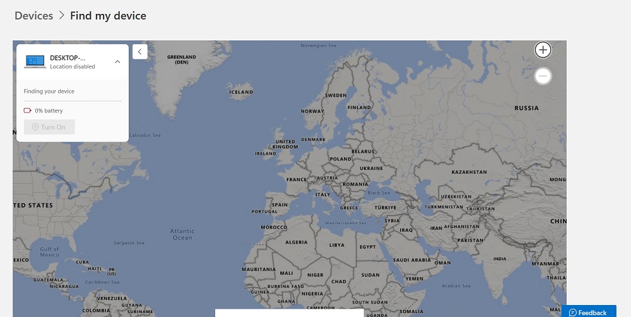This screenshot has width=631, height=317.
Task: Click the SUDAN label on map
Action: [x=370, y=275]
